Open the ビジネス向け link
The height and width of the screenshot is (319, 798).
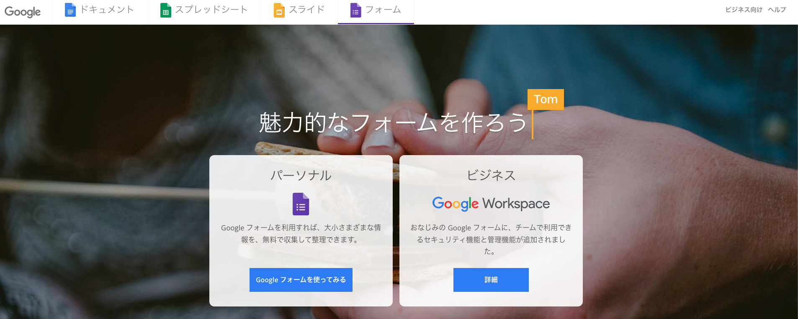coord(744,10)
